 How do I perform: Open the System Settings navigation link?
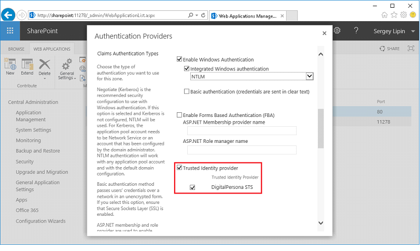click(33, 130)
